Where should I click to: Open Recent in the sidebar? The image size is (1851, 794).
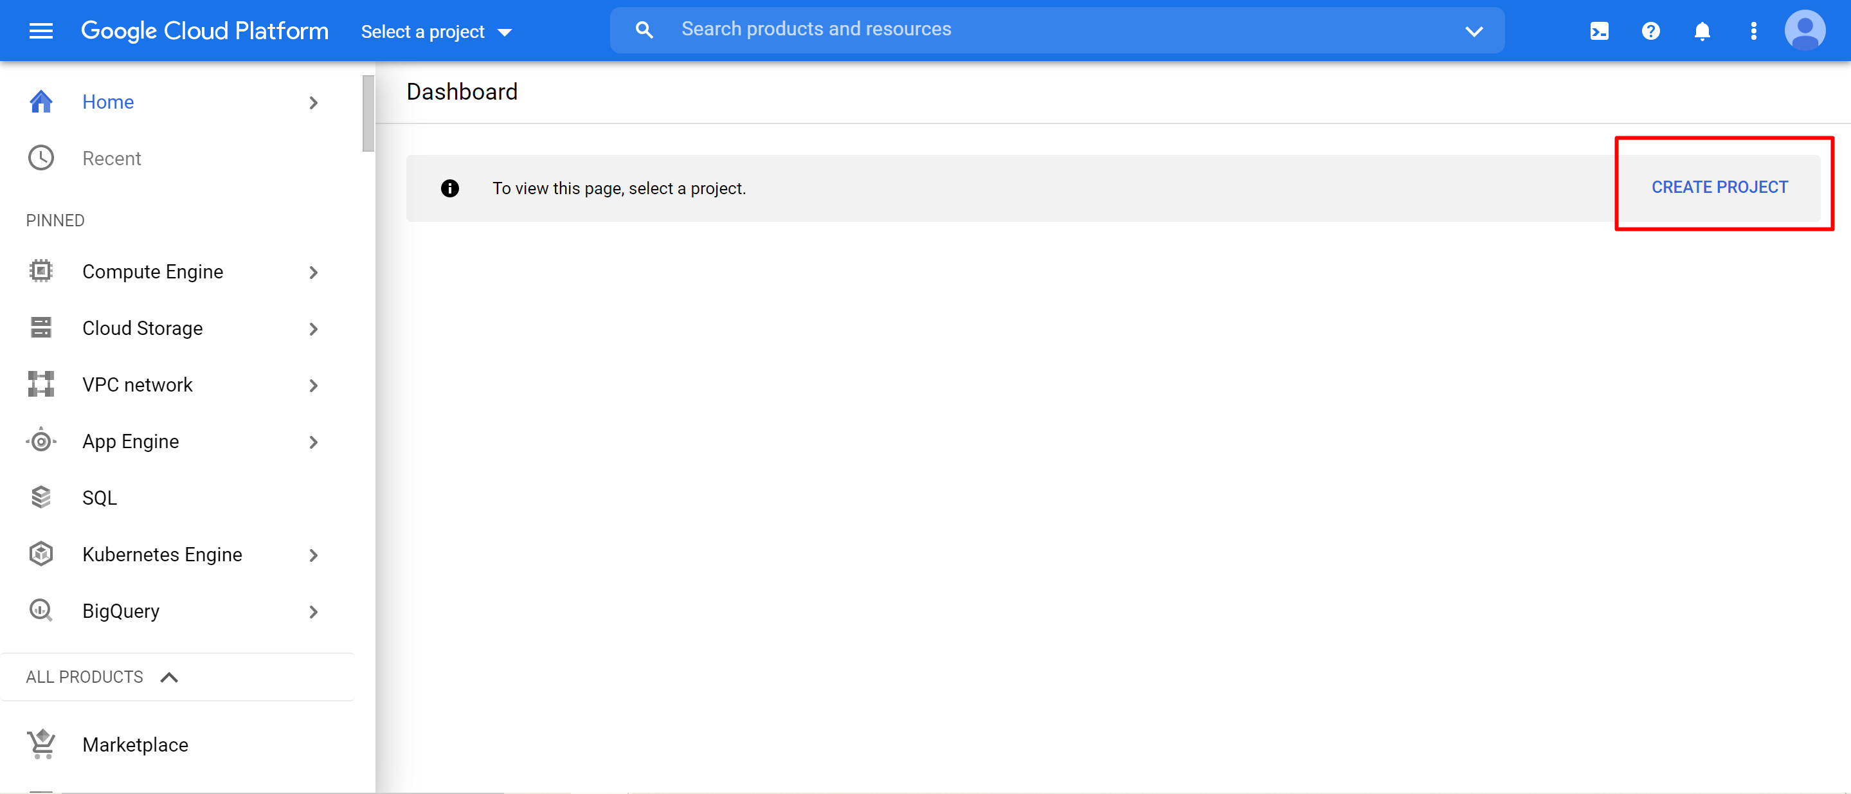111,158
